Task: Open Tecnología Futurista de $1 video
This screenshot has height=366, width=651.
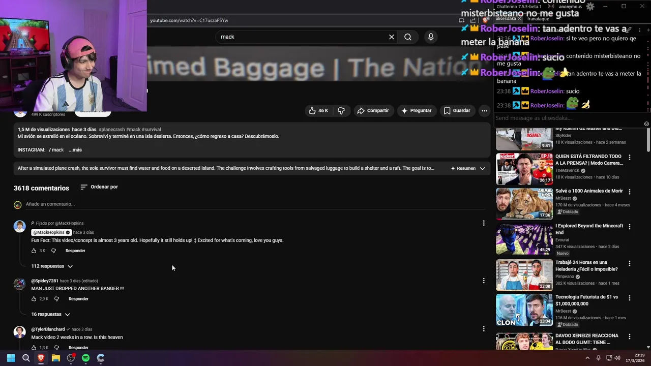Action: coord(586,300)
